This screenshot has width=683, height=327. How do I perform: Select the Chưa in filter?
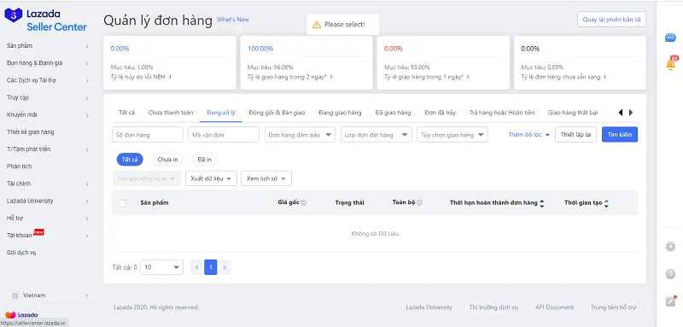click(x=167, y=160)
